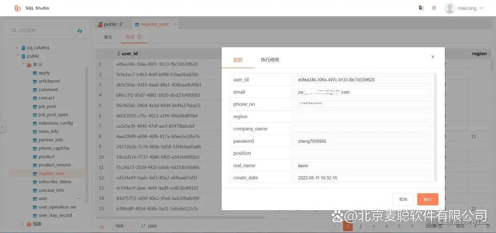Image resolution: width=496 pixels, height=233 pixels.
Task: Click the search icon beside 数据 tab
Action: point(139,37)
